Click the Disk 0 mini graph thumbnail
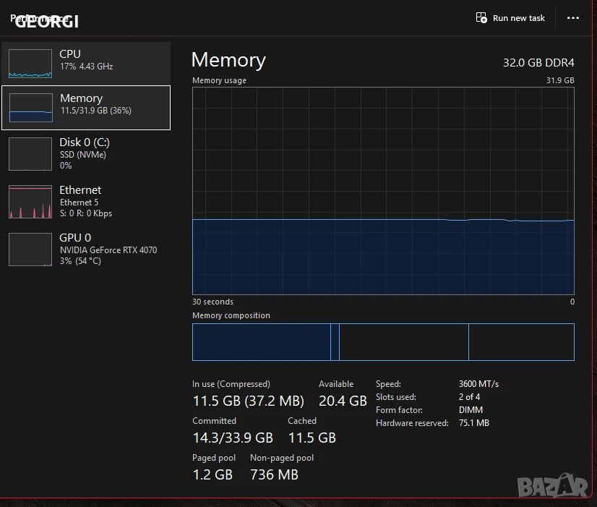The height and width of the screenshot is (507, 597). [x=30, y=154]
